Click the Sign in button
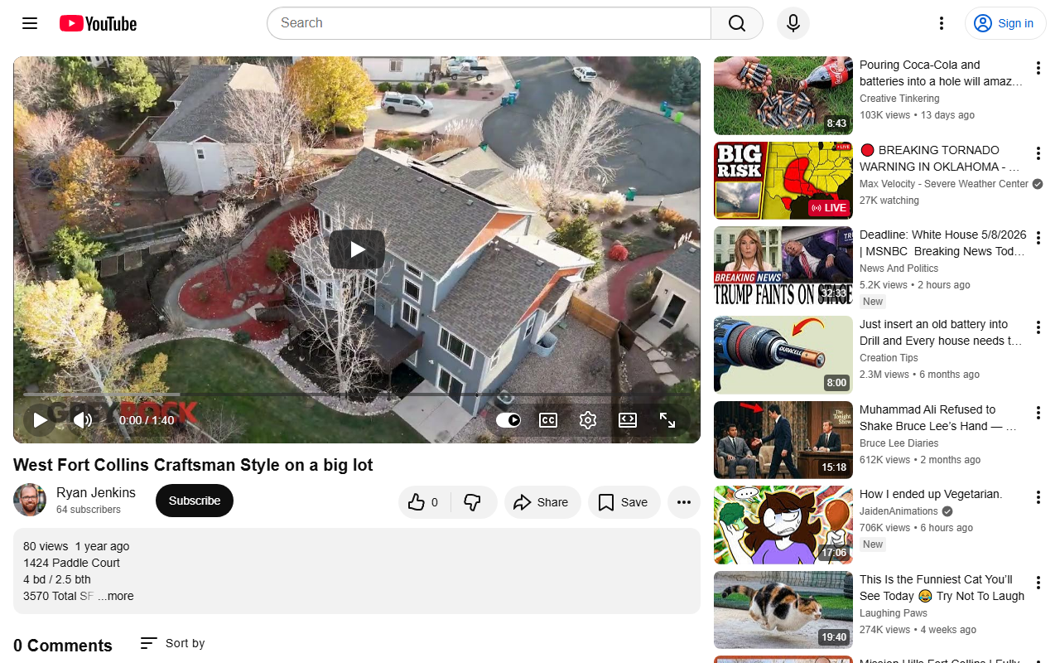This screenshot has height=663, width=1060. pos(1005,23)
